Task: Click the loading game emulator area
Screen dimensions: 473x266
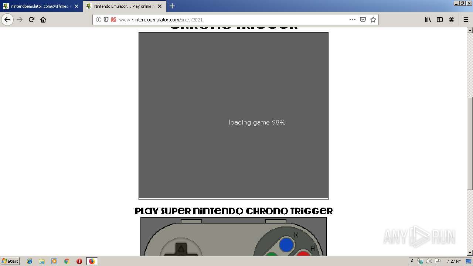Action: point(234,115)
